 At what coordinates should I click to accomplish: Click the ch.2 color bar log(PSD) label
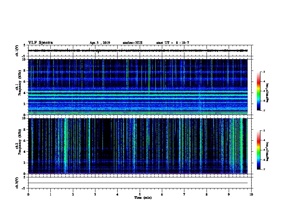(268, 152)
